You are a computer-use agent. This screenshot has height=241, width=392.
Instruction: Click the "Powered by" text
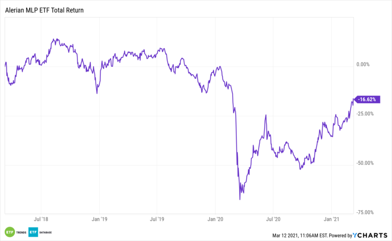339,235
